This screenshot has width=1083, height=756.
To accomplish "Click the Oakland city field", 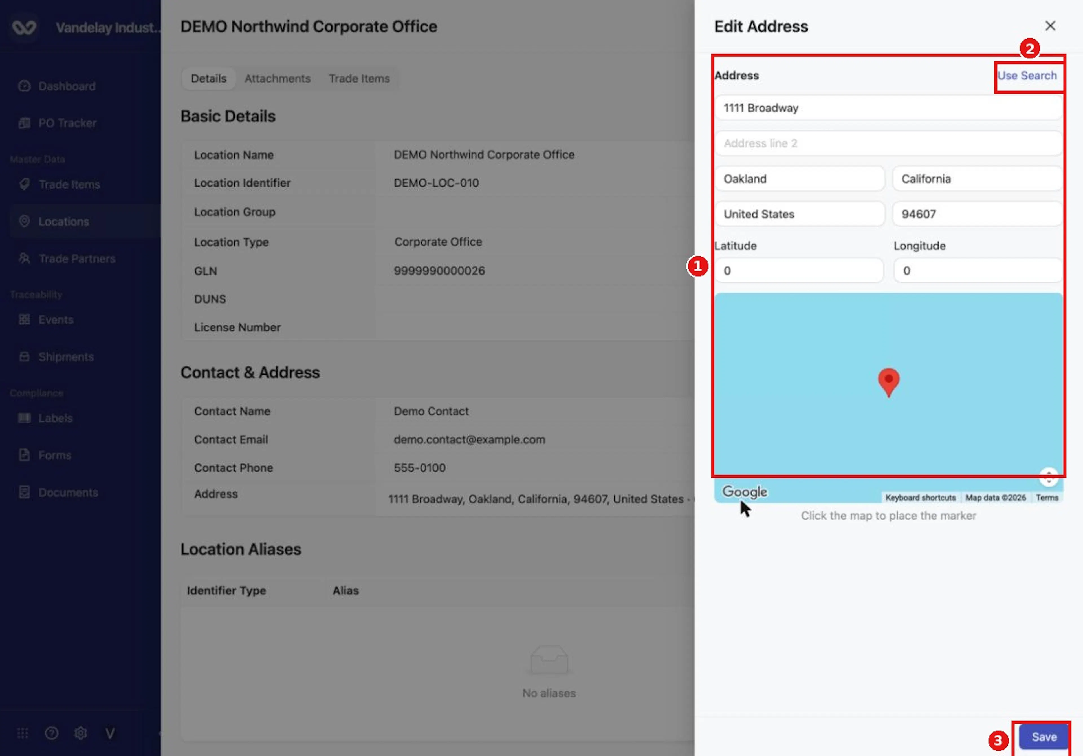I will [x=800, y=179].
